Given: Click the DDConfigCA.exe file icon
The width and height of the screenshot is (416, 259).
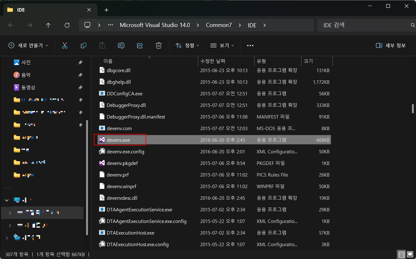Looking at the screenshot, I should point(102,93).
